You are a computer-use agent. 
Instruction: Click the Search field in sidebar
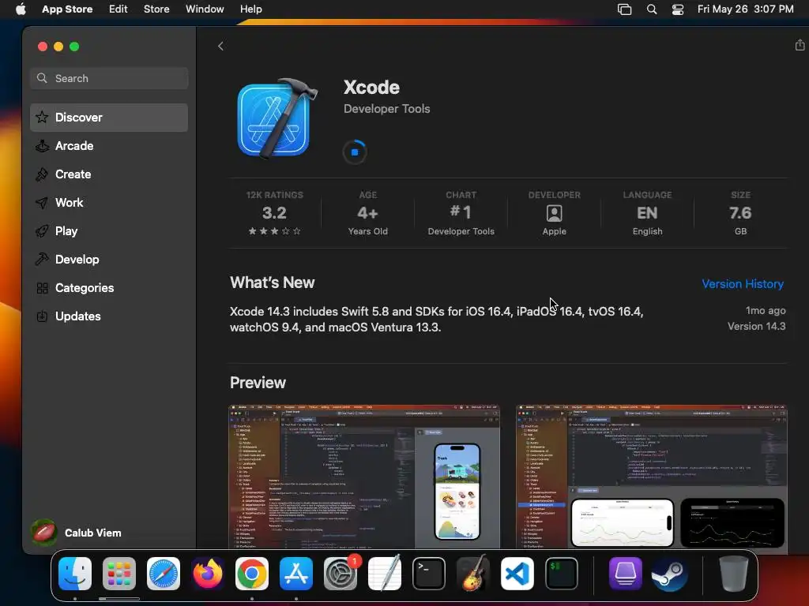109,78
